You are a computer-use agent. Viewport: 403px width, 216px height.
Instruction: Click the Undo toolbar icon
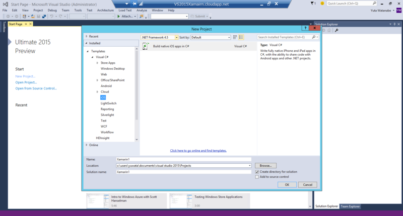click(52, 17)
